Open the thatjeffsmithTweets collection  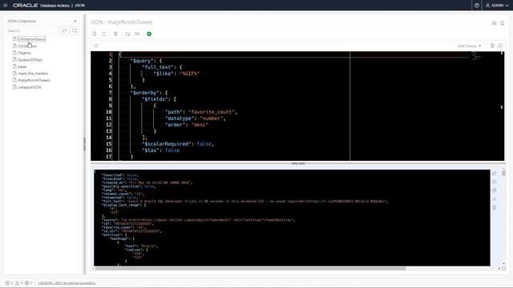click(34, 80)
